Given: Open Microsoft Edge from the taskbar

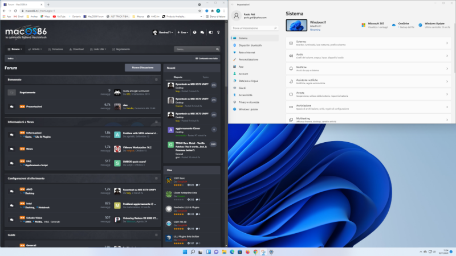Looking at the screenshot, I should coord(232,252).
